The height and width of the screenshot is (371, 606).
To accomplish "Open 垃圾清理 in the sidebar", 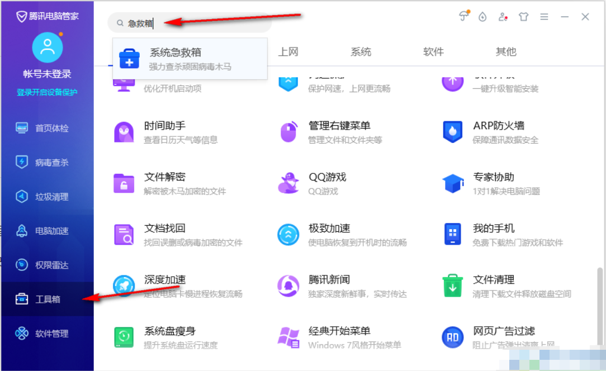I will tap(47, 196).
